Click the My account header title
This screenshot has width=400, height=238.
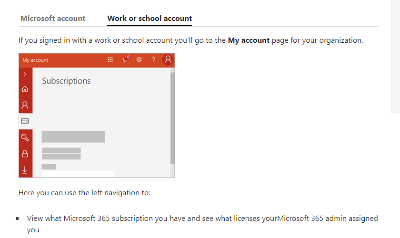point(35,60)
